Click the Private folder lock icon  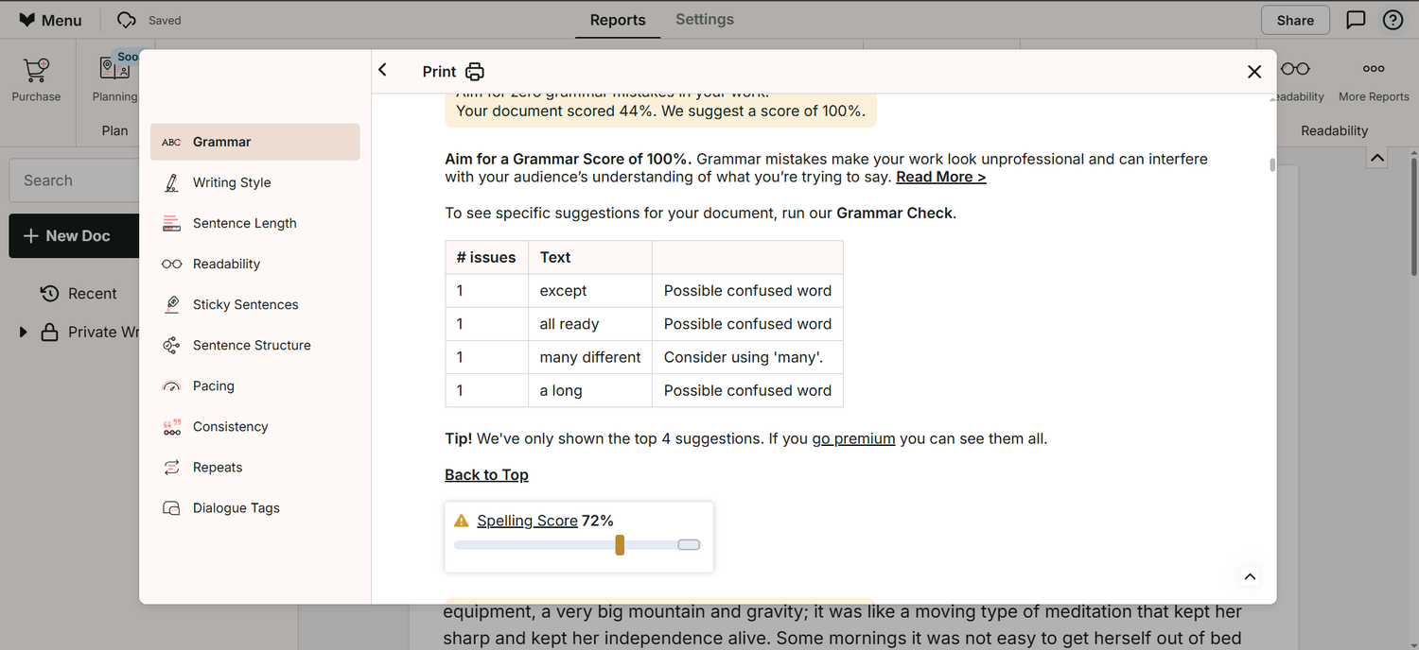pyautogui.click(x=49, y=333)
